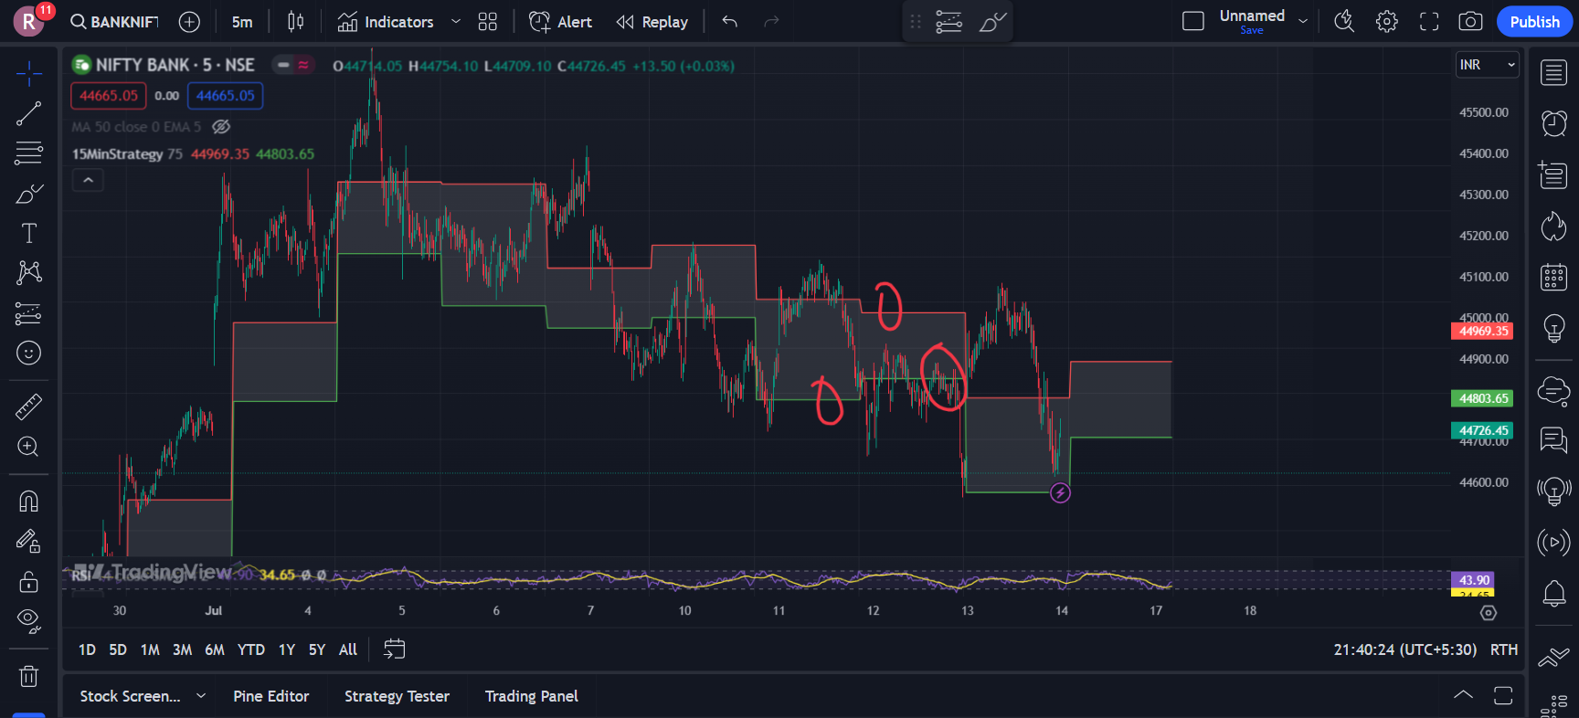This screenshot has width=1579, height=718.
Task: Open the Fibonacci retracement tools
Action: click(28, 153)
